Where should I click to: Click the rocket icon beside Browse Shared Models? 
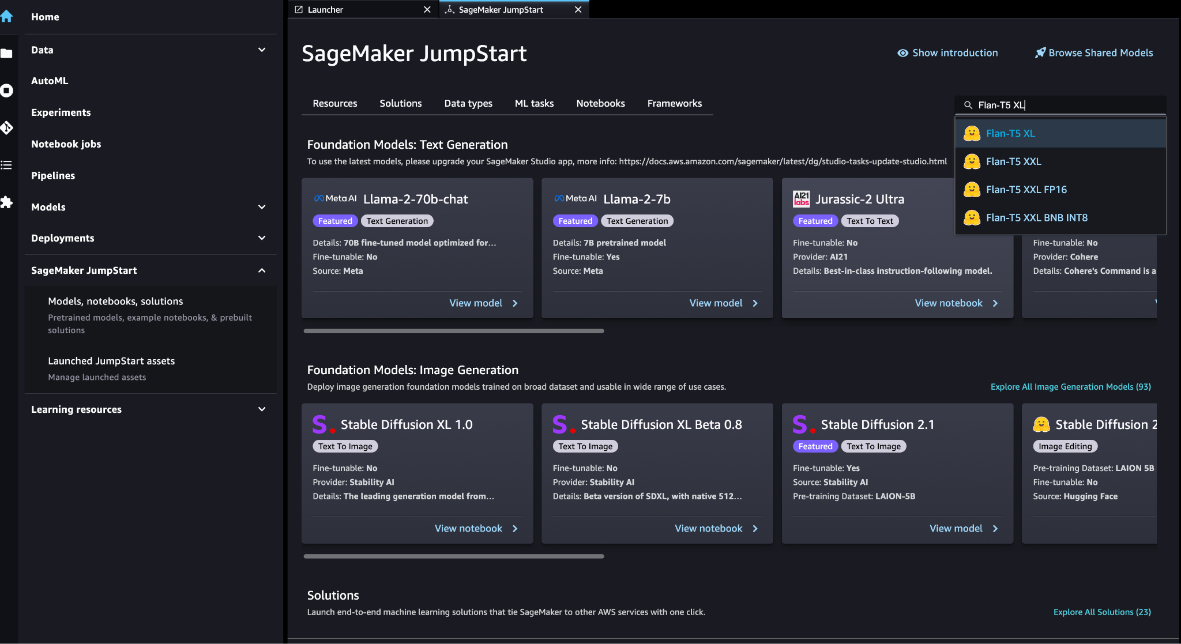tap(1040, 52)
